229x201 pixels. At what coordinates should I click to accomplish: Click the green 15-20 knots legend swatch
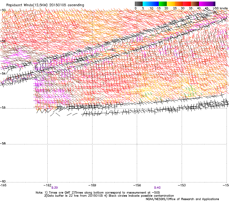[x=163, y=4]
